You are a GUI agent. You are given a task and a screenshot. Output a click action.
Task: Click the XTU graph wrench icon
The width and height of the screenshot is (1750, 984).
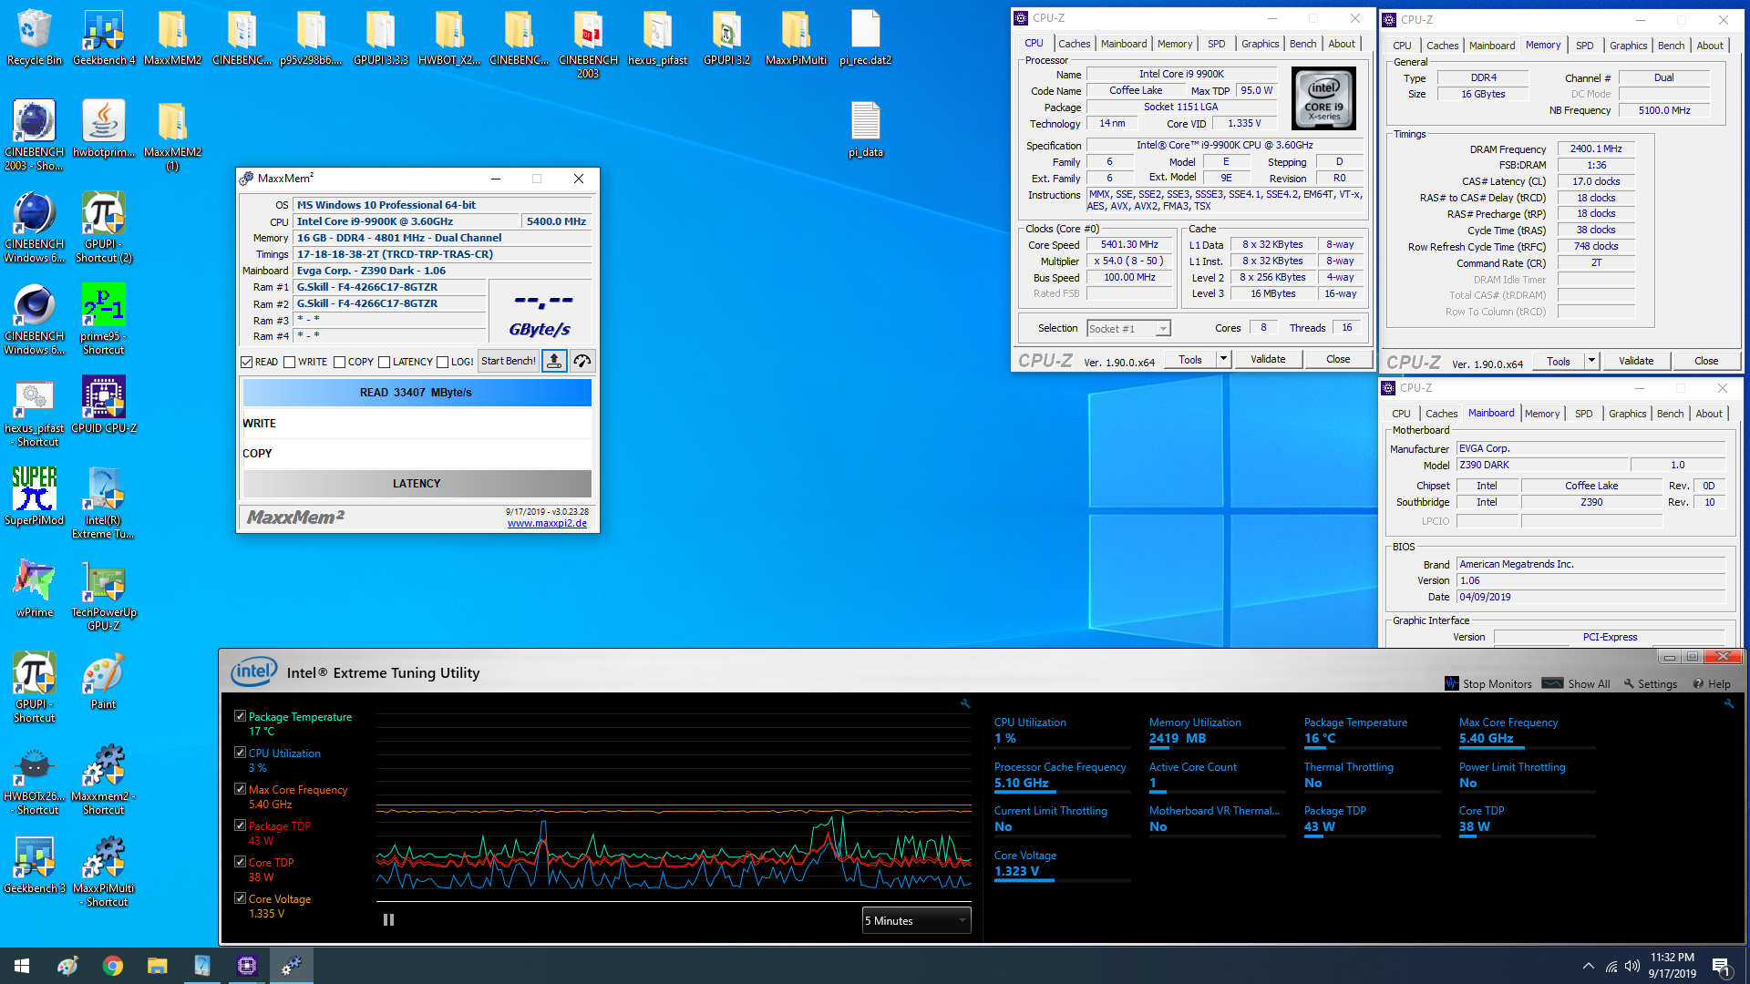[965, 703]
